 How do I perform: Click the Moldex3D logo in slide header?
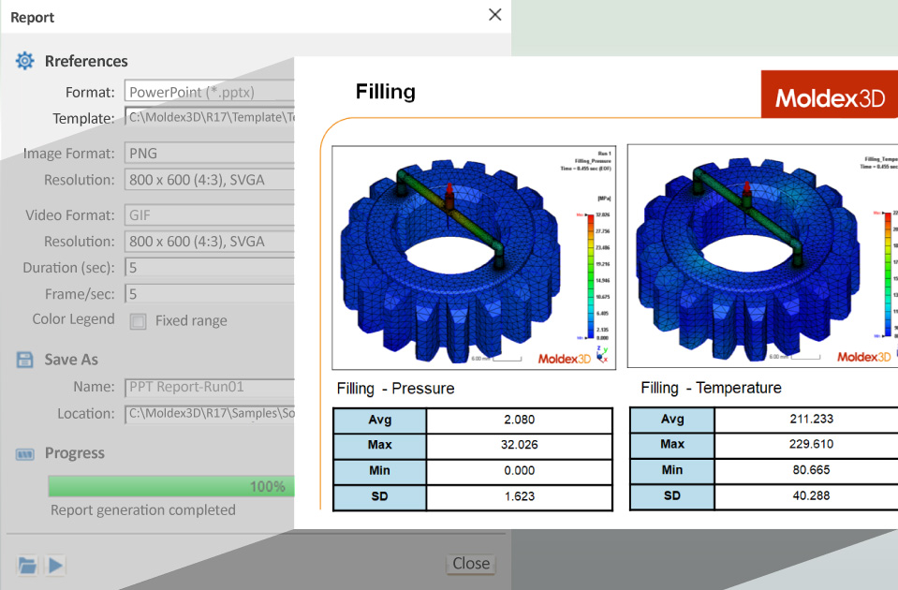(829, 96)
